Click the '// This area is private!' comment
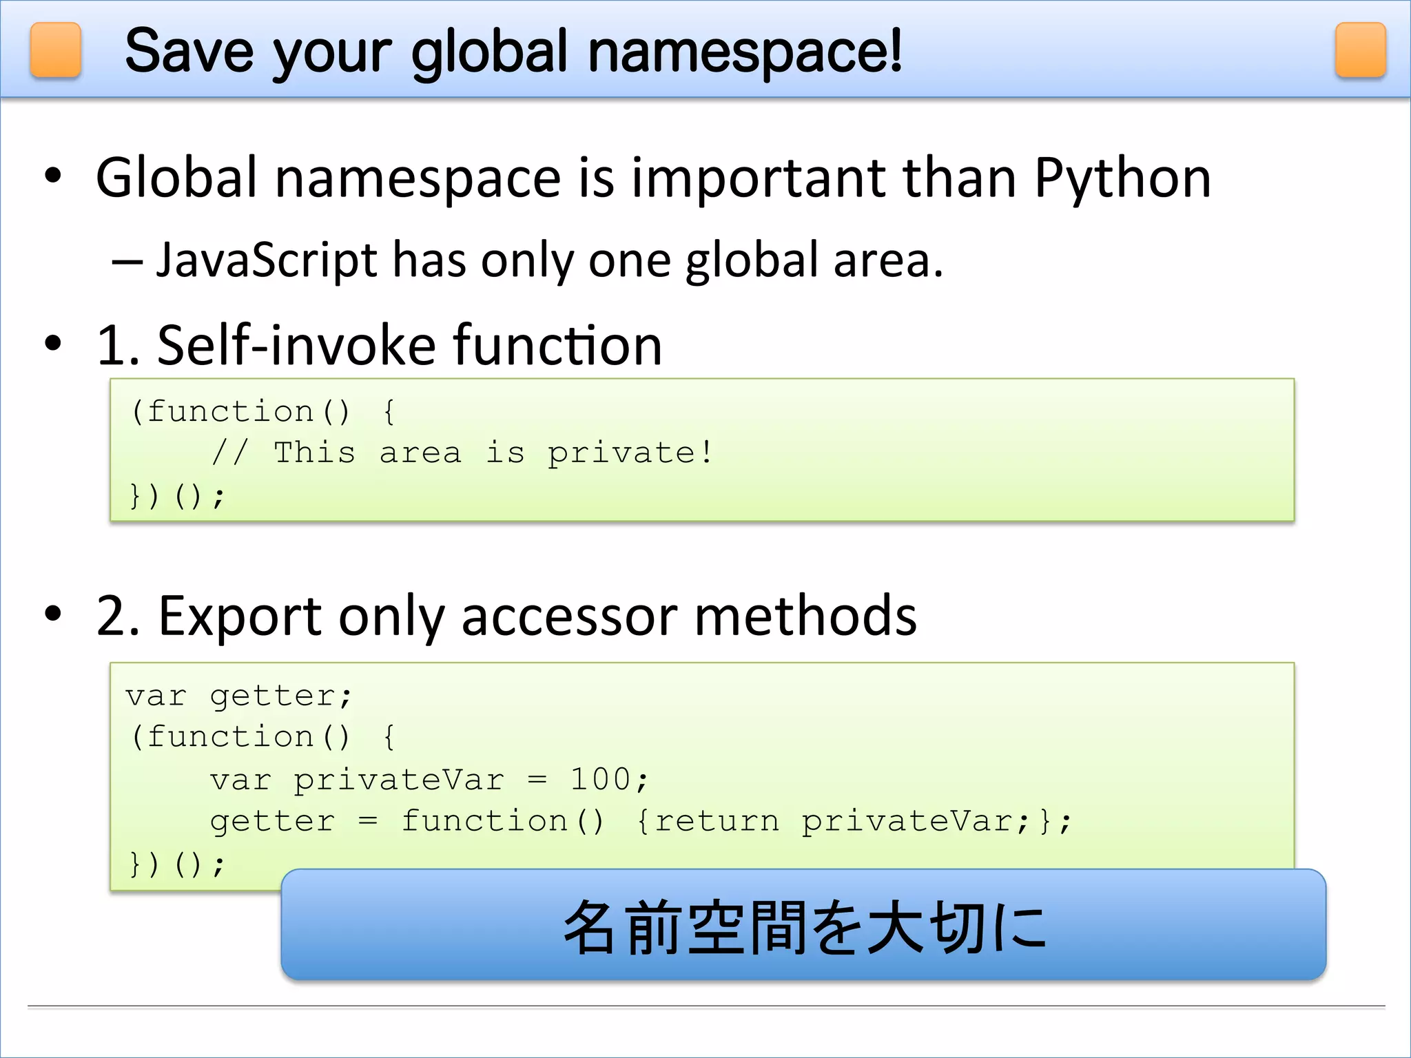Screen dimensions: 1411x1058 [x=462, y=453]
